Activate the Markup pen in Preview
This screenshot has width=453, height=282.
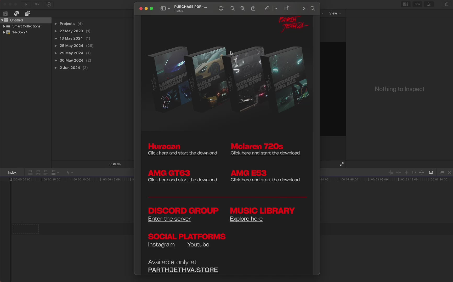[x=267, y=8]
